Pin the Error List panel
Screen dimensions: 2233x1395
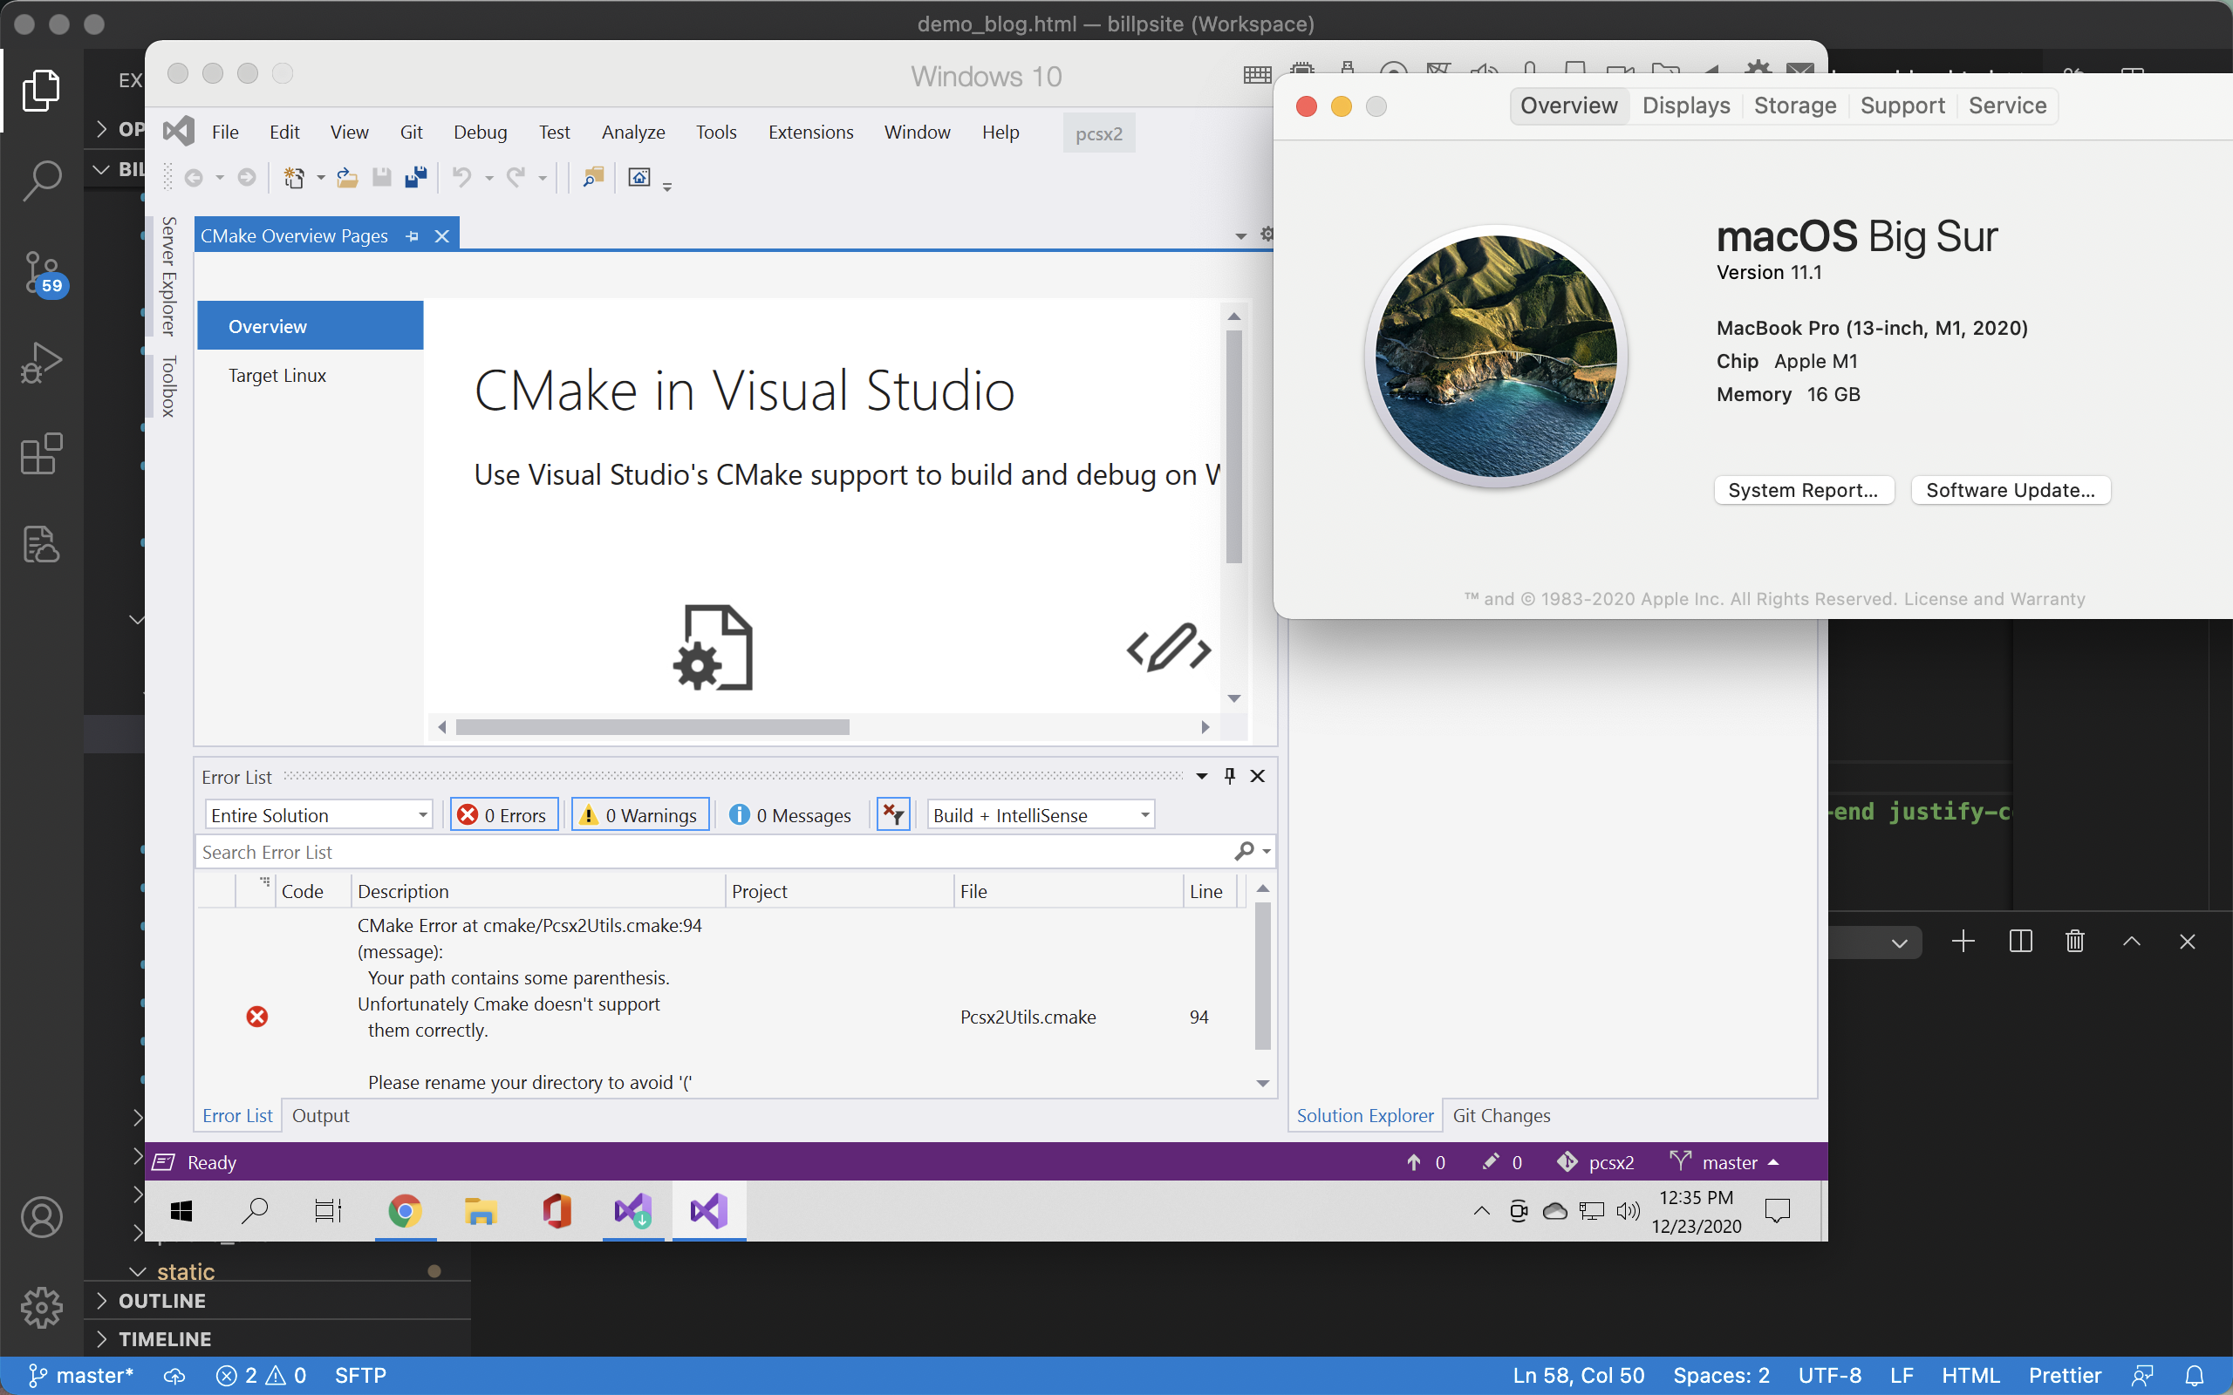(x=1229, y=776)
